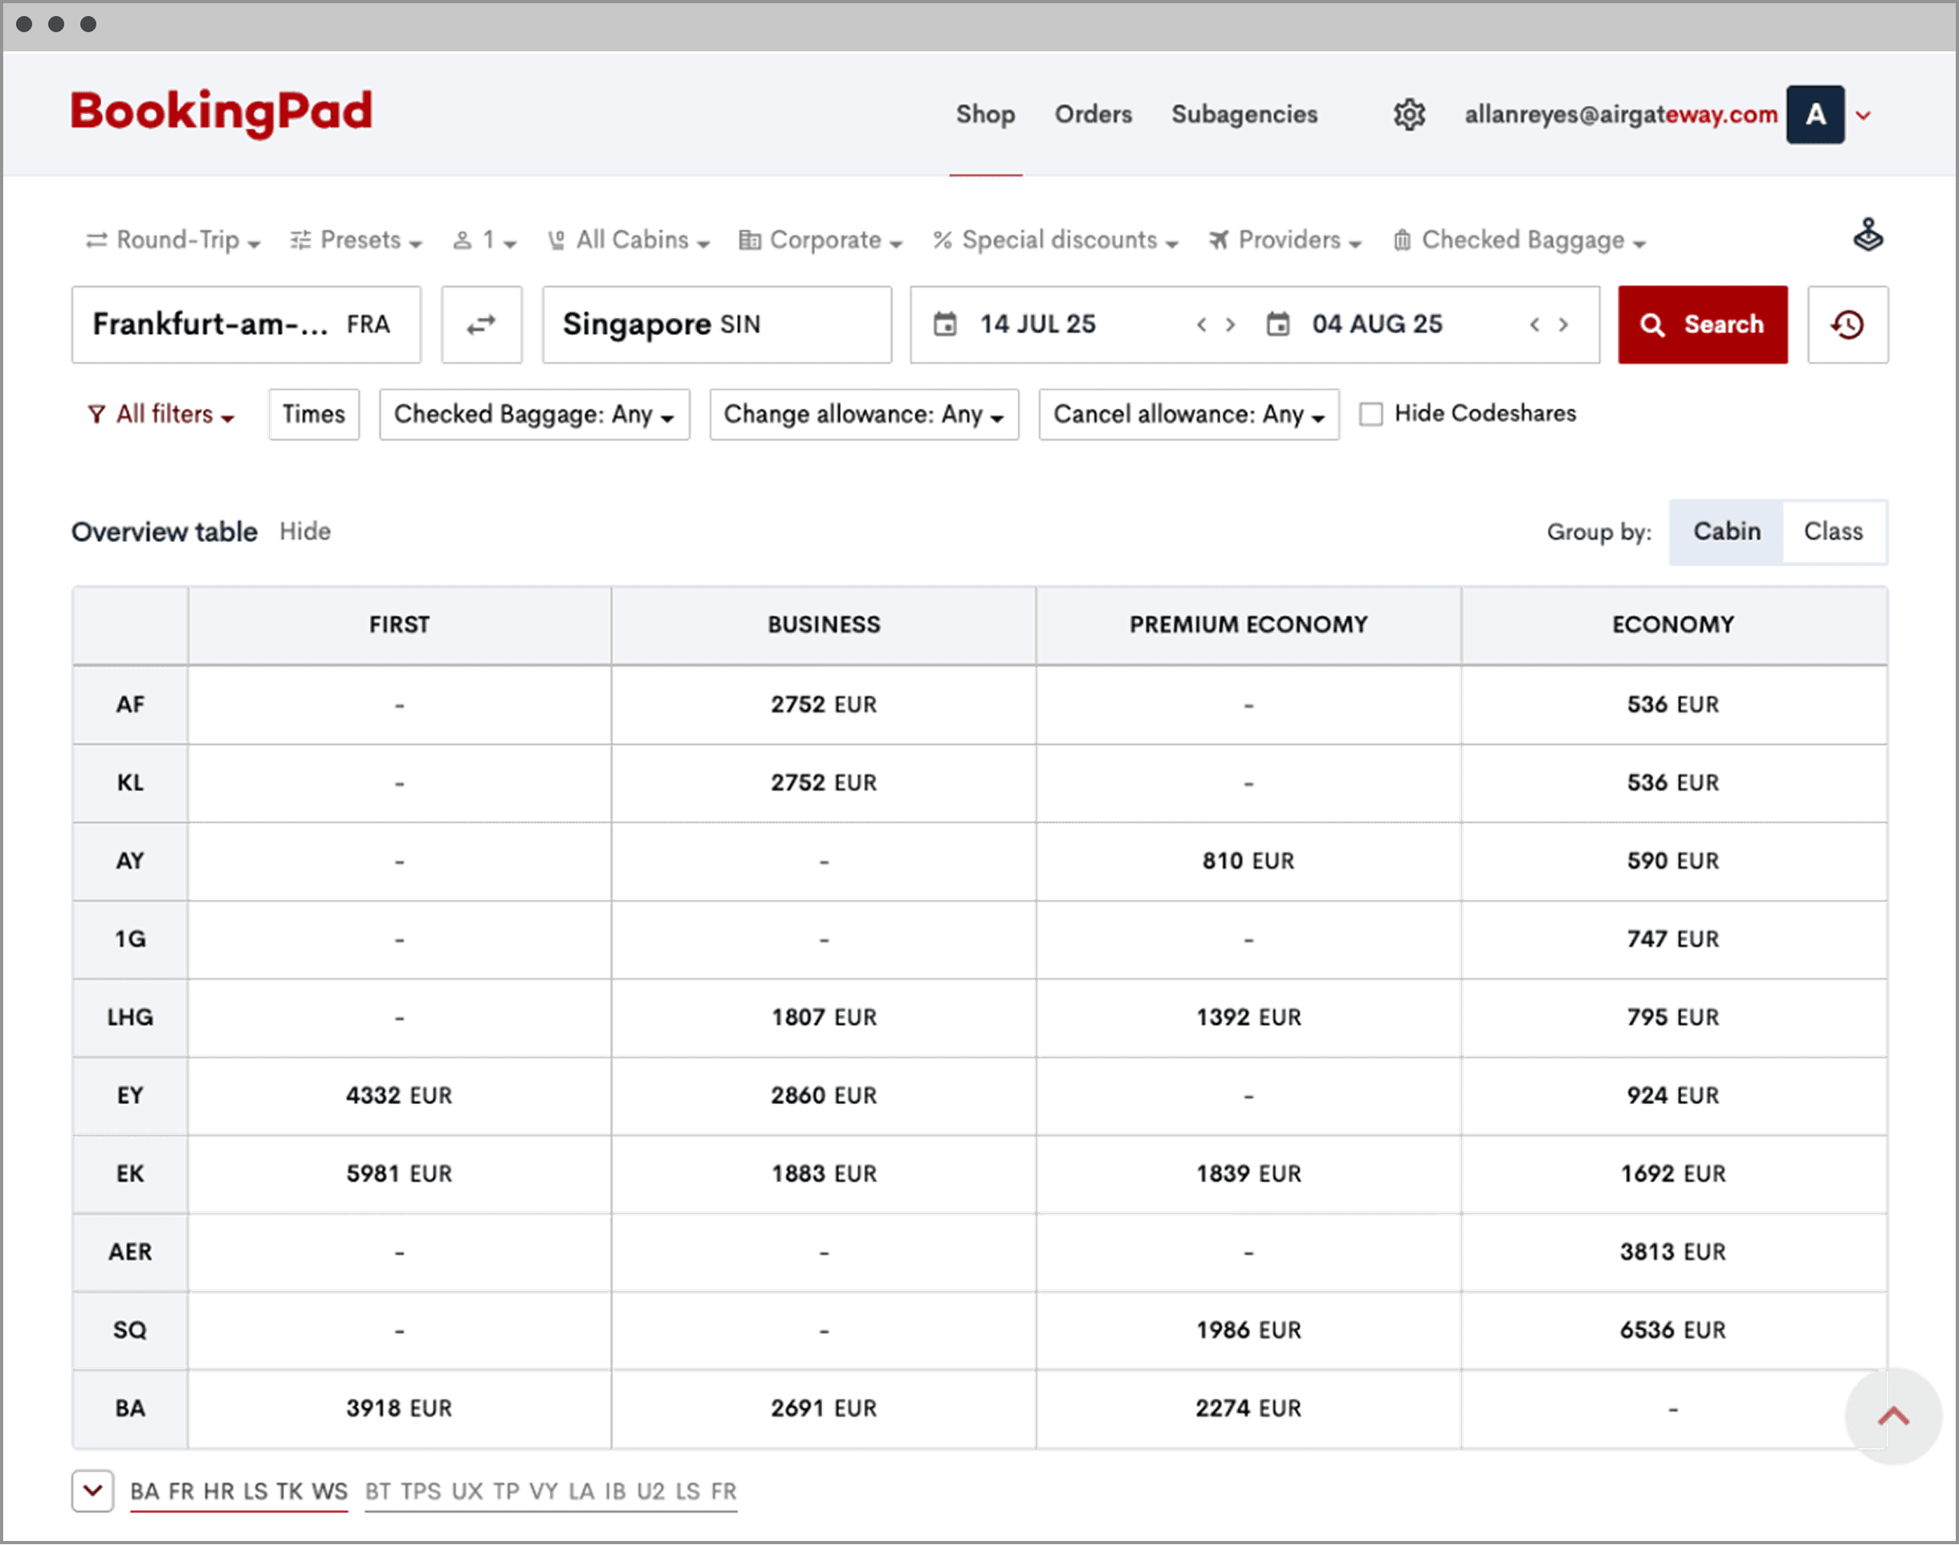Select AY Premium Economy 810 EUR
This screenshot has height=1545, width=1959.
[x=1247, y=861]
